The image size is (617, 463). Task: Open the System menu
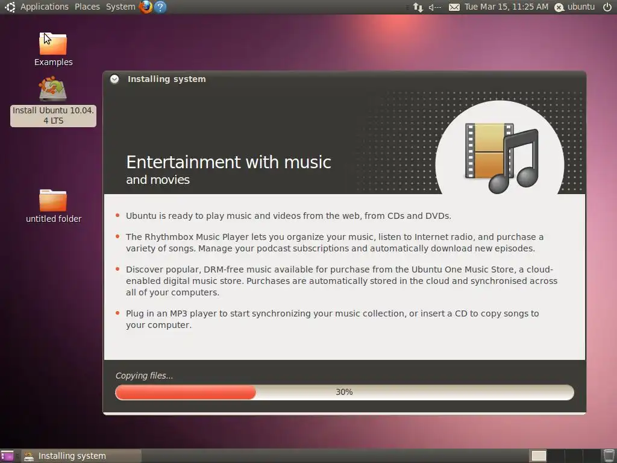point(121,7)
